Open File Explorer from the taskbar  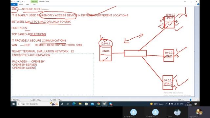click(80, 104)
